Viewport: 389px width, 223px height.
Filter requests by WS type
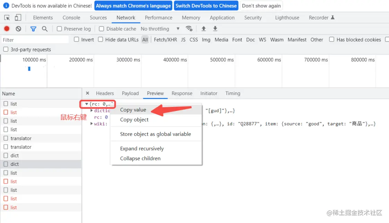point(262,40)
